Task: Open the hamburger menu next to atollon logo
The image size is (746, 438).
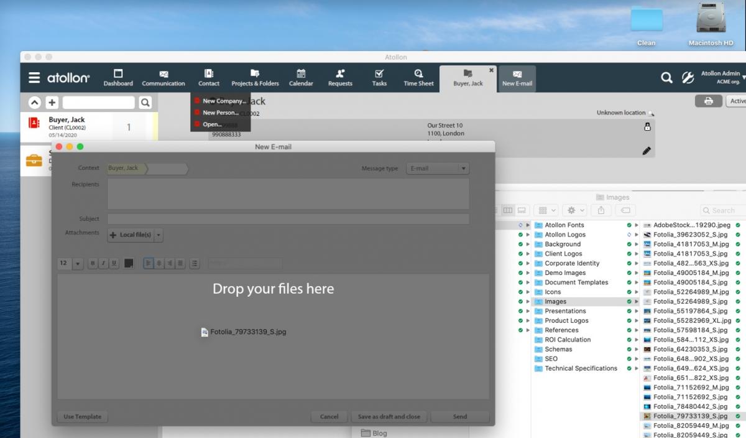Action: click(x=34, y=78)
